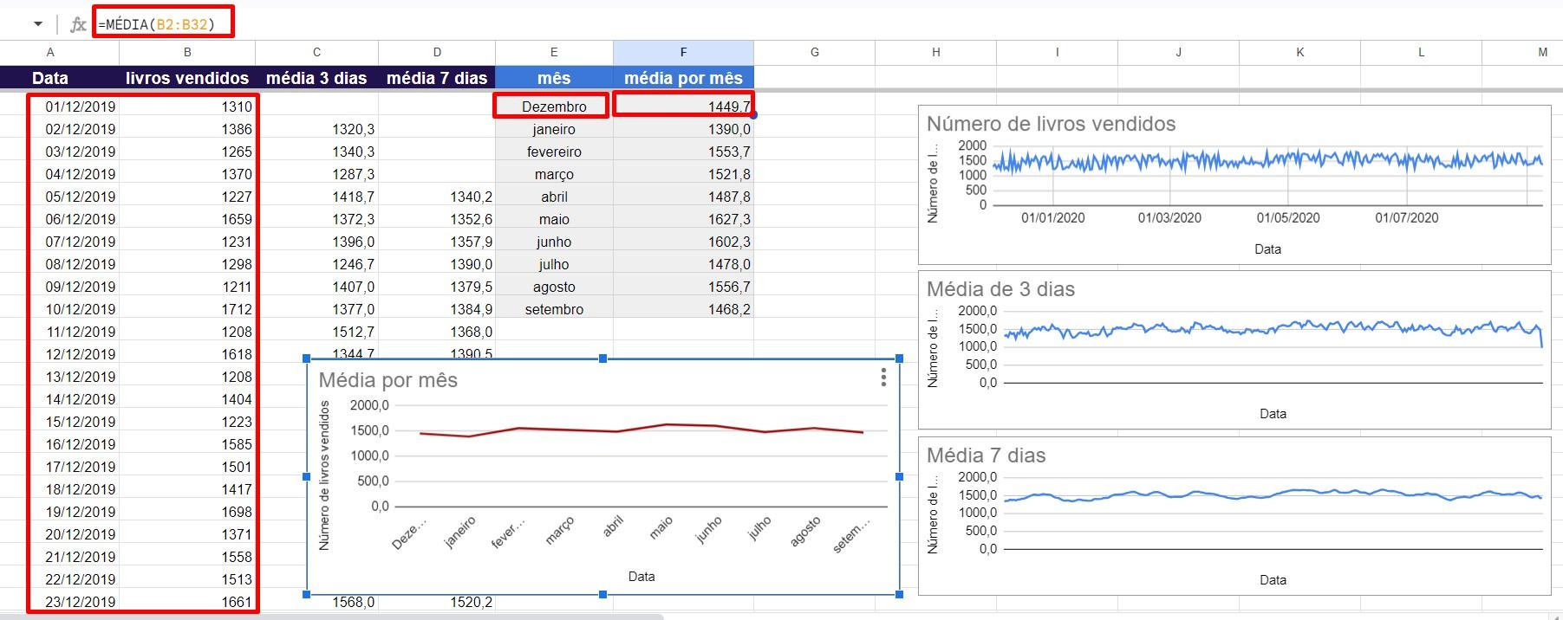This screenshot has height=620, width=1563.
Task: Select the cell with value 1384,9
Action: click(437, 309)
